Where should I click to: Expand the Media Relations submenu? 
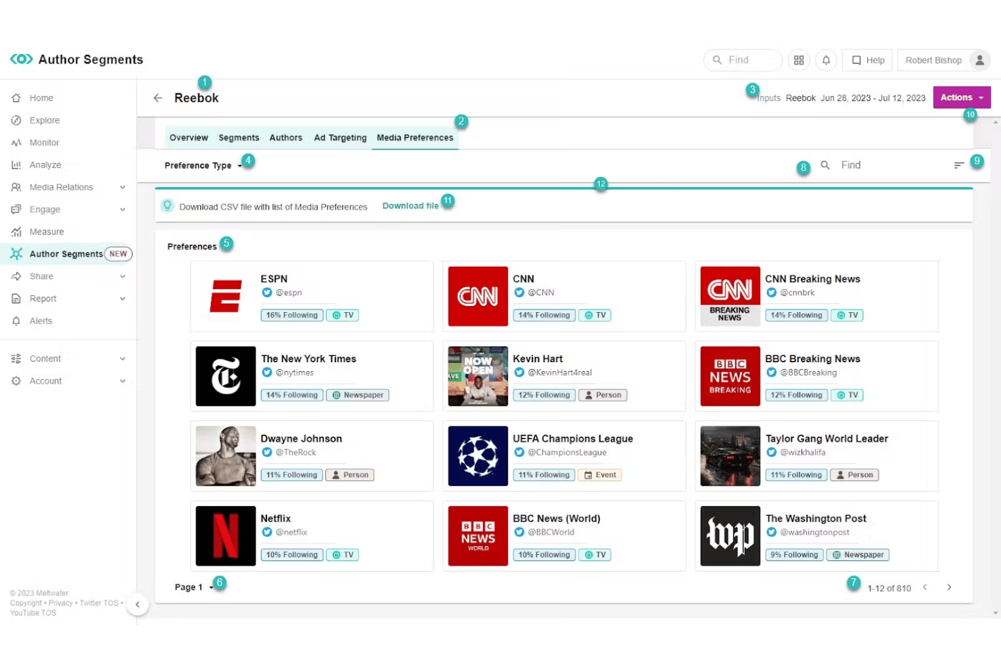coord(122,187)
